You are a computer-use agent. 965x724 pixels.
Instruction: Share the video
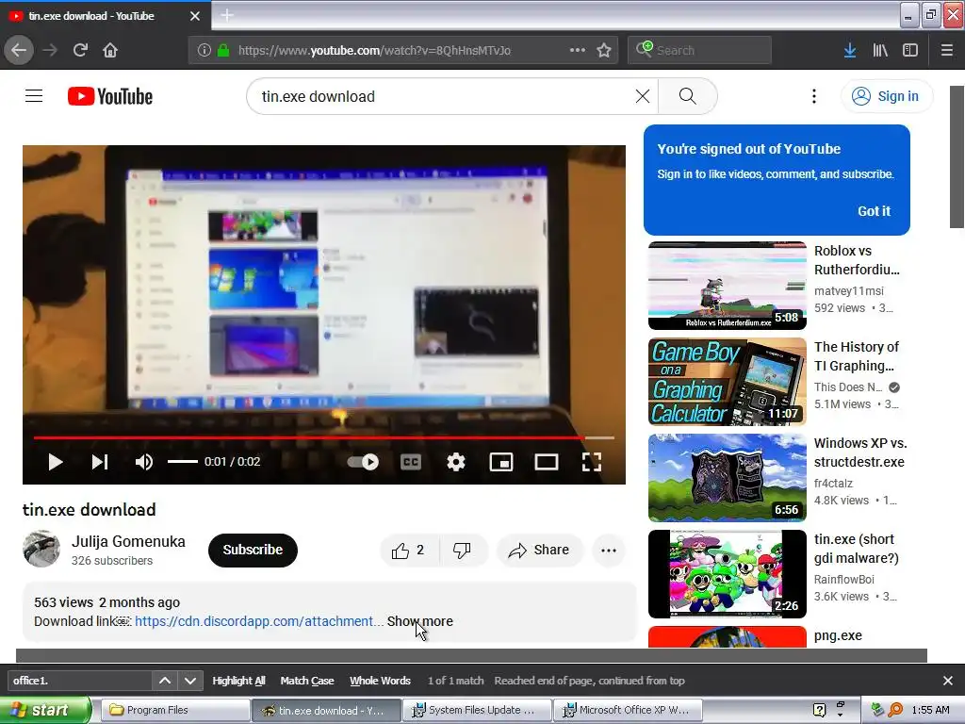coord(538,550)
